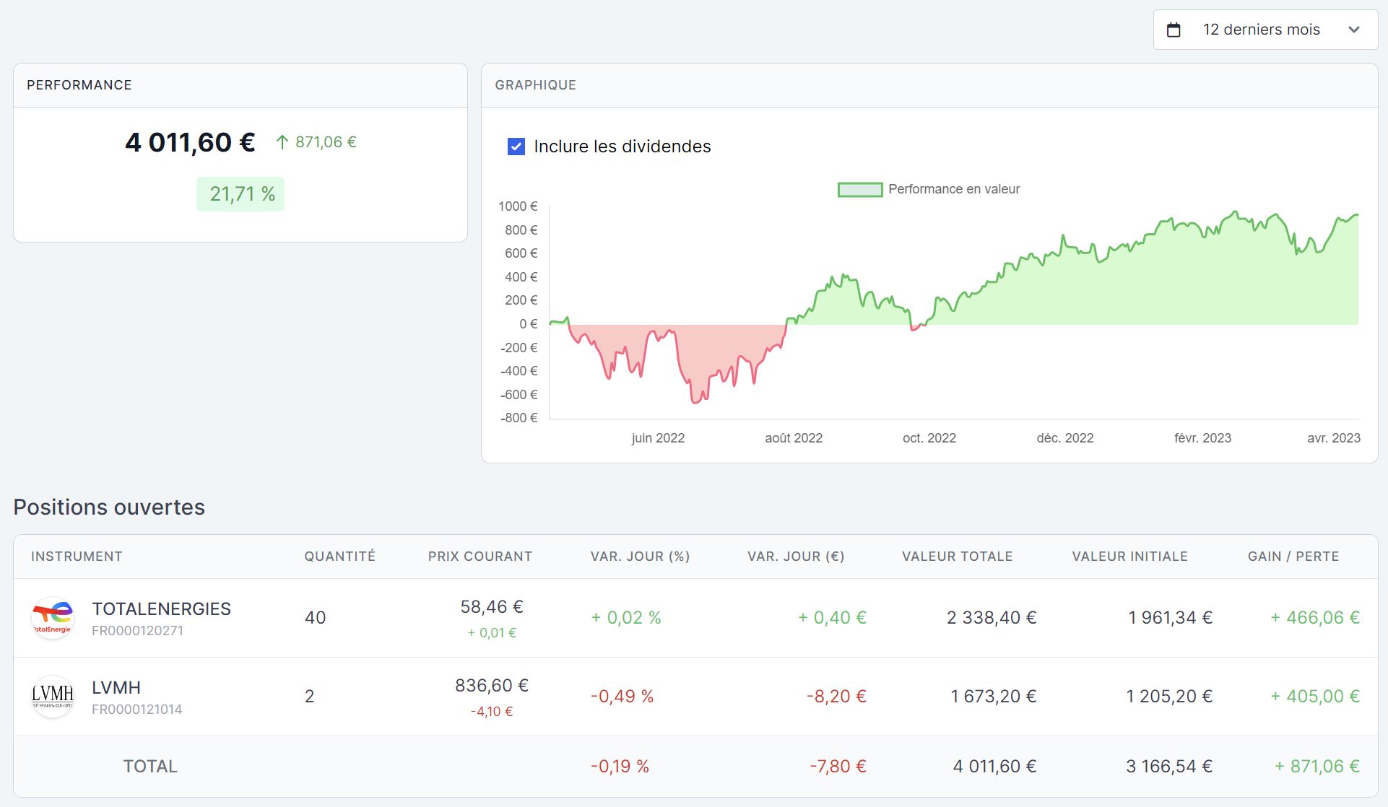The height and width of the screenshot is (807, 1388).
Task: Sort by VALEUR INITIALE column header
Action: (x=1129, y=557)
